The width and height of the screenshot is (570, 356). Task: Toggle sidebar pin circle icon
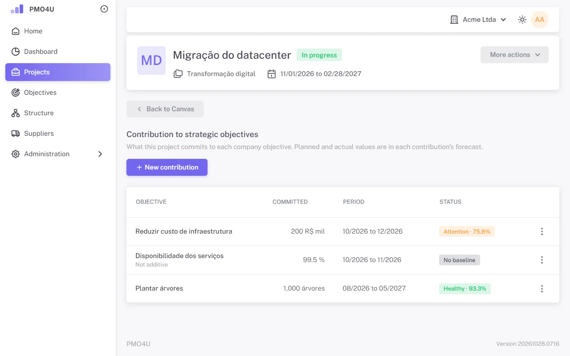(x=104, y=9)
